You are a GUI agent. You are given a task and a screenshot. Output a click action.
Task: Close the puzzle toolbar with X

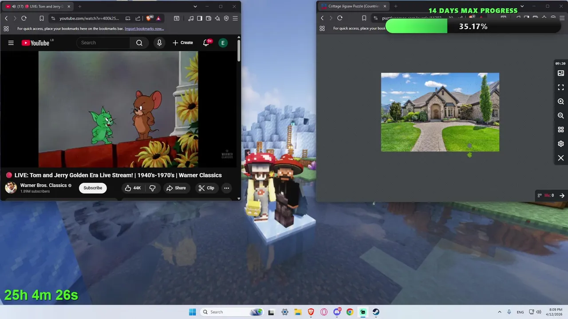(561, 158)
